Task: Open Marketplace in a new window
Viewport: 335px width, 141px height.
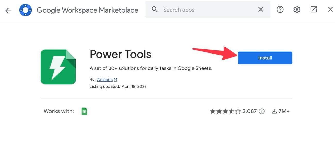Action: click(314, 10)
